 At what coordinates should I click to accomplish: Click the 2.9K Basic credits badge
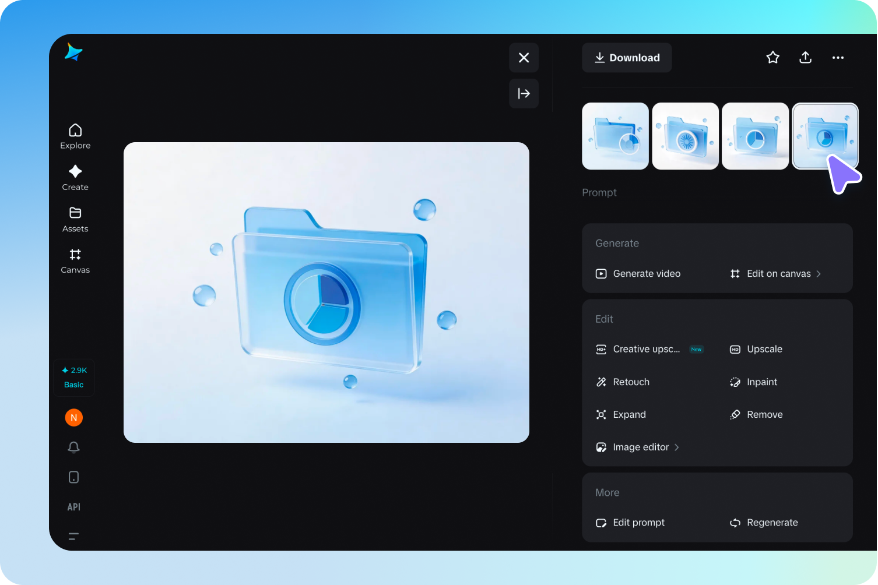tap(73, 378)
